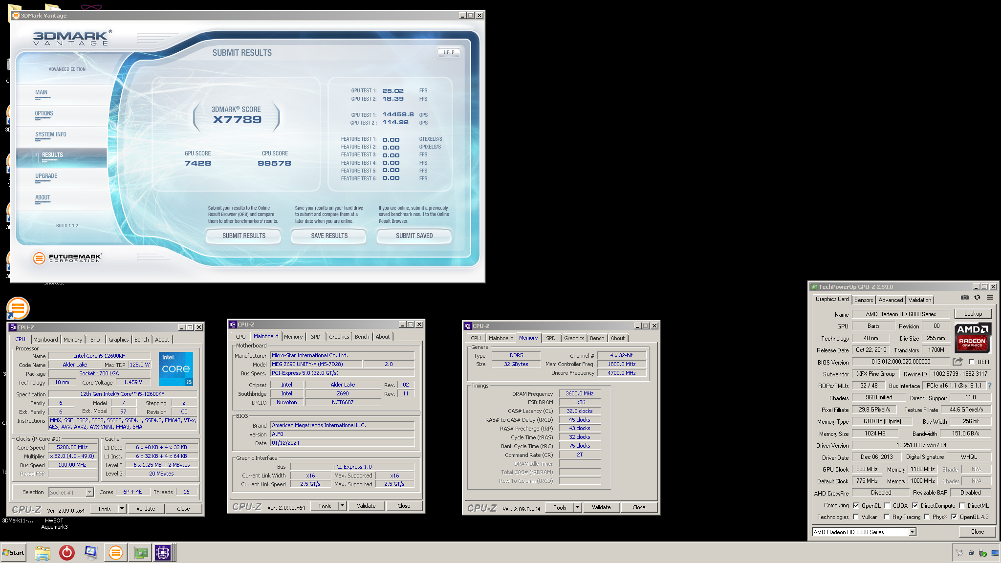The height and width of the screenshot is (563, 1001).
Task: Open Windows Explorer from the taskbar
Action: (x=43, y=553)
